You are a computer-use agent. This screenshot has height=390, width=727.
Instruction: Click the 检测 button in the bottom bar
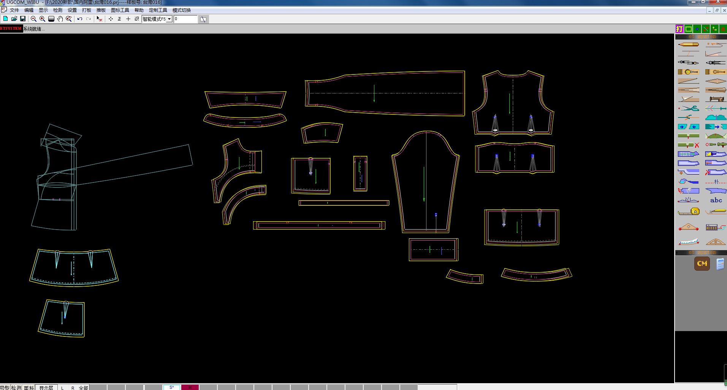point(16,388)
